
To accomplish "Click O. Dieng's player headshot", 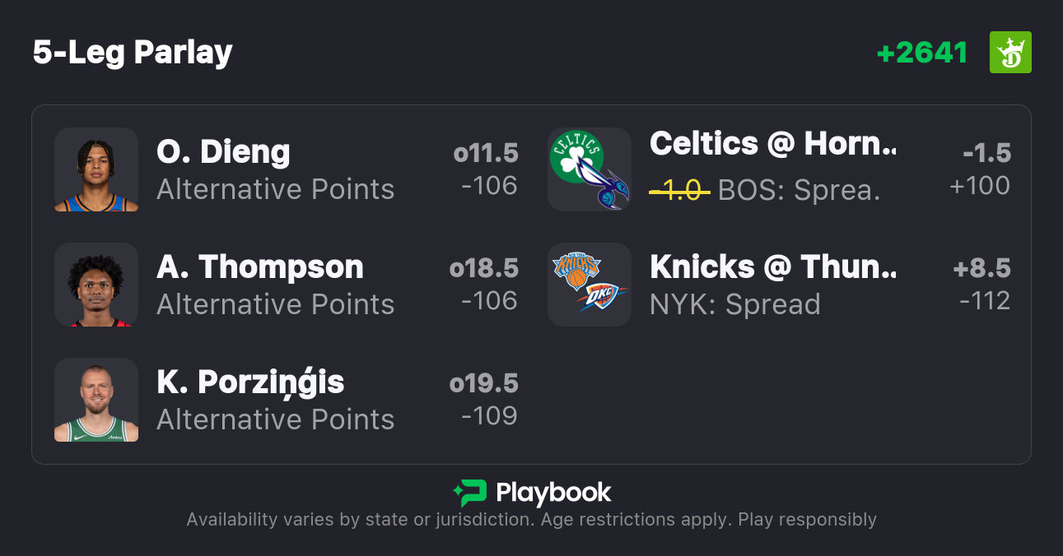I will click(96, 169).
